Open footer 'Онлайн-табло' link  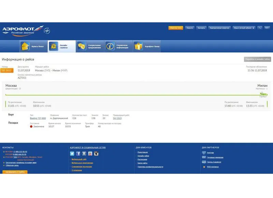pyautogui.click(x=143, y=156)
